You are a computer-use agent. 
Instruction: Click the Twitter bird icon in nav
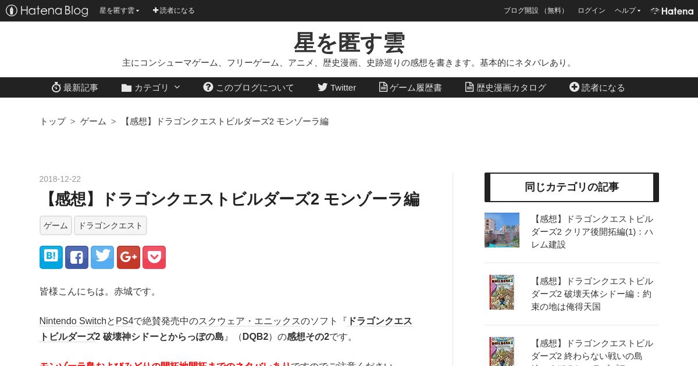click(322, 87)
